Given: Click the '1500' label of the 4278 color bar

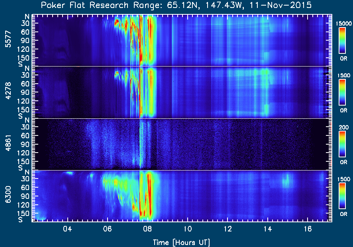Looking at the screenshot, I should (x=343, y=75).
